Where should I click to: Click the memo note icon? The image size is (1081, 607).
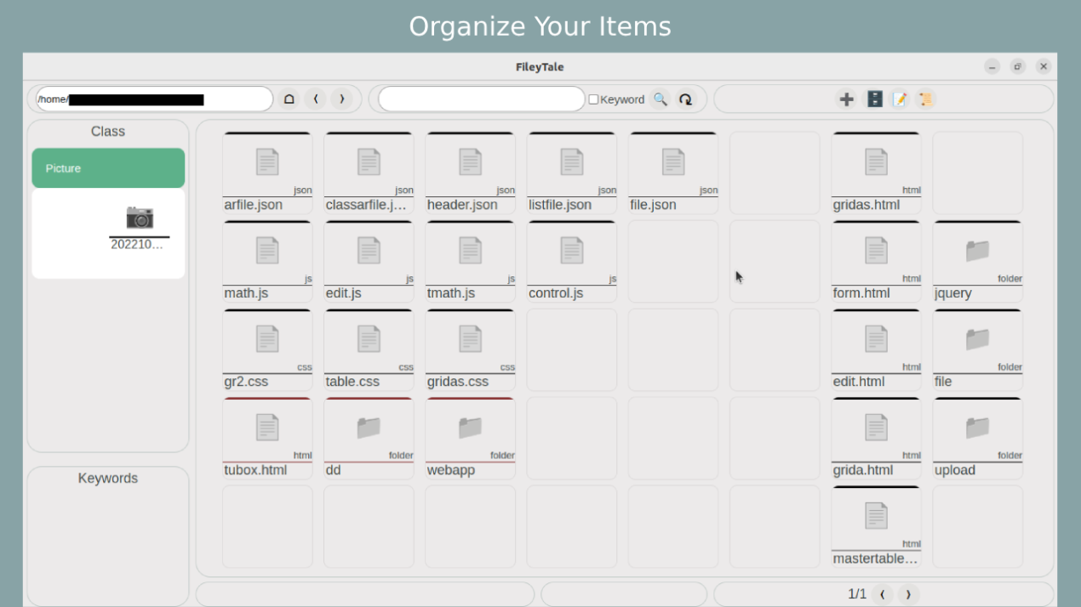901,99
